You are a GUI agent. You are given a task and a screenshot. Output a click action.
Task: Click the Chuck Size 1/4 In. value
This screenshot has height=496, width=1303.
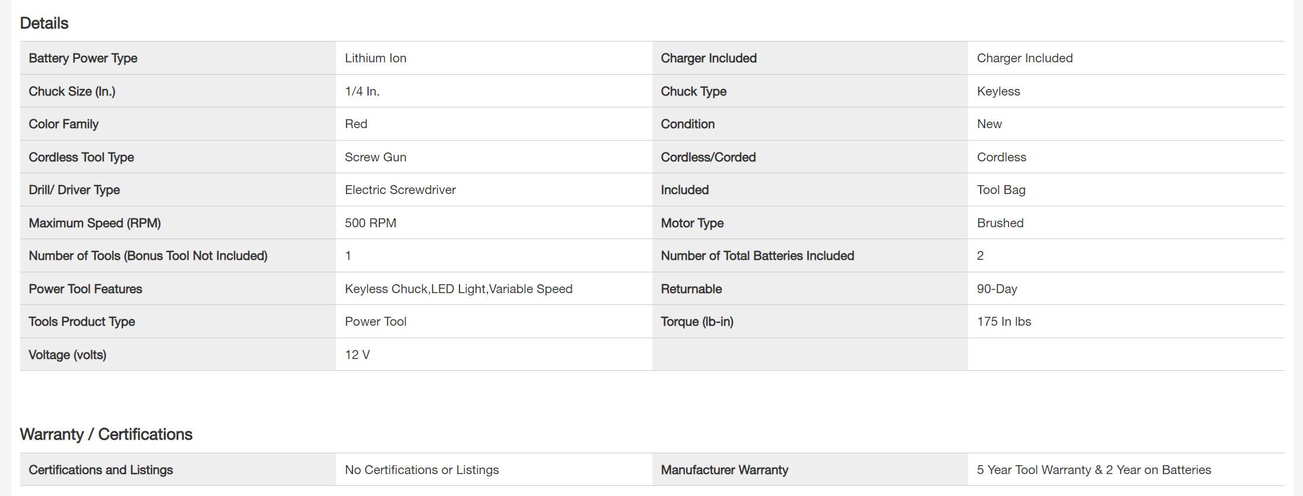tap(362, 91)
